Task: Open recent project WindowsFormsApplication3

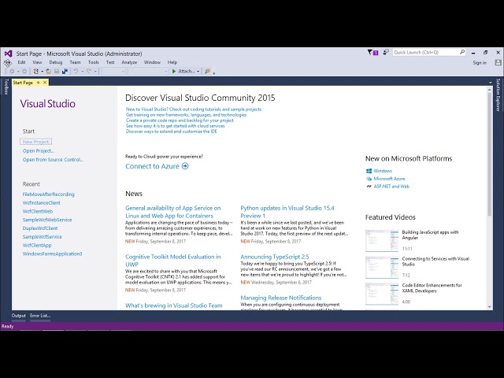Action: click(53, 254)
